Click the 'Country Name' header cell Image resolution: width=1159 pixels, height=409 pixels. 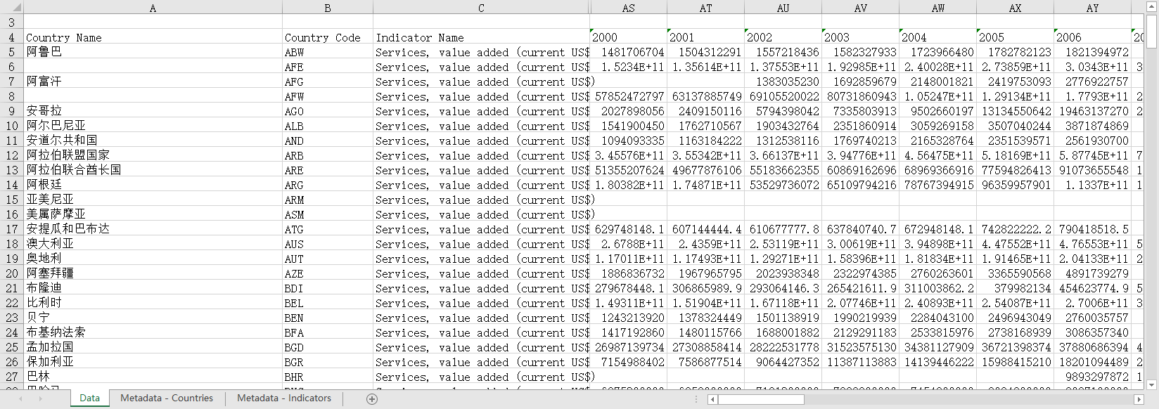tap(153, 37)
